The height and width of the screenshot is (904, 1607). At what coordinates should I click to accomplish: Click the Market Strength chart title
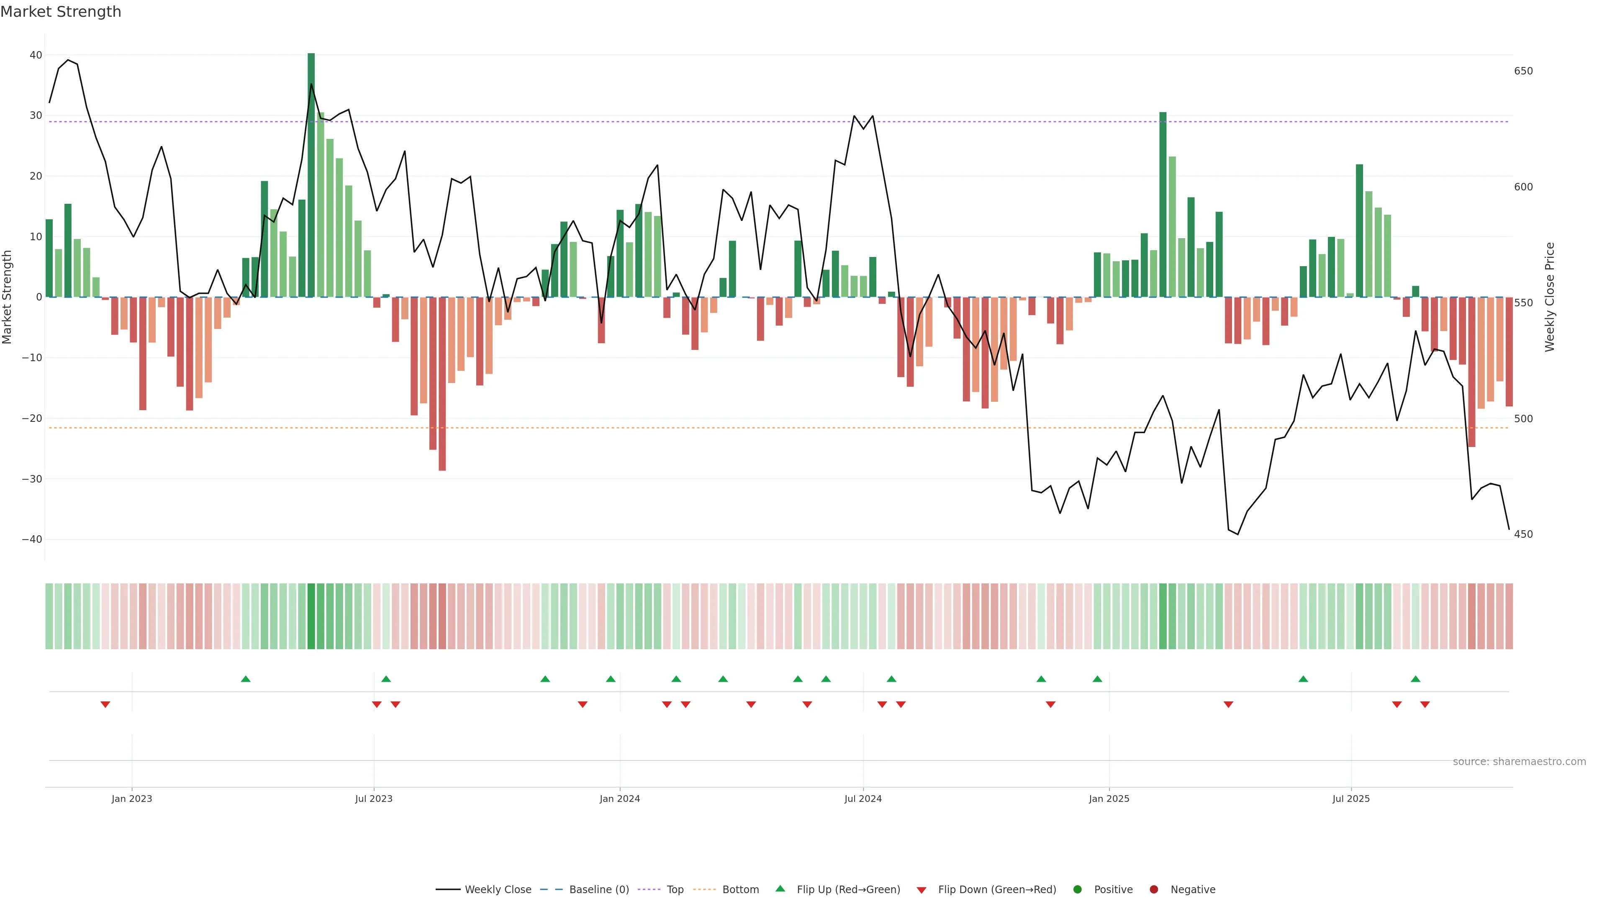pyautogui.click(x=61, y=12)
